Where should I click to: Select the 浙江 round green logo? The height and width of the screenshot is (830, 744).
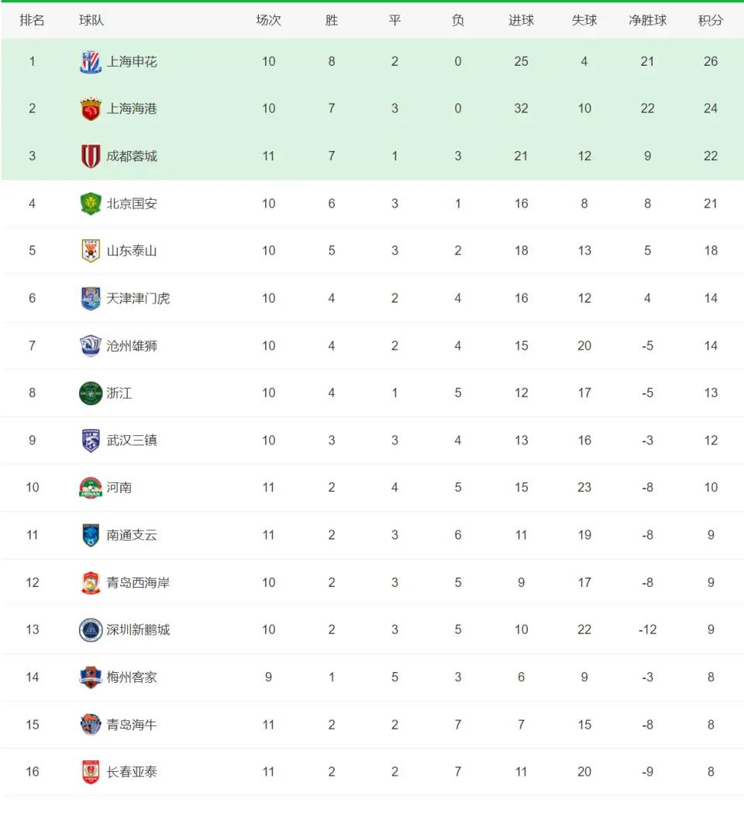tap(91, 393)
